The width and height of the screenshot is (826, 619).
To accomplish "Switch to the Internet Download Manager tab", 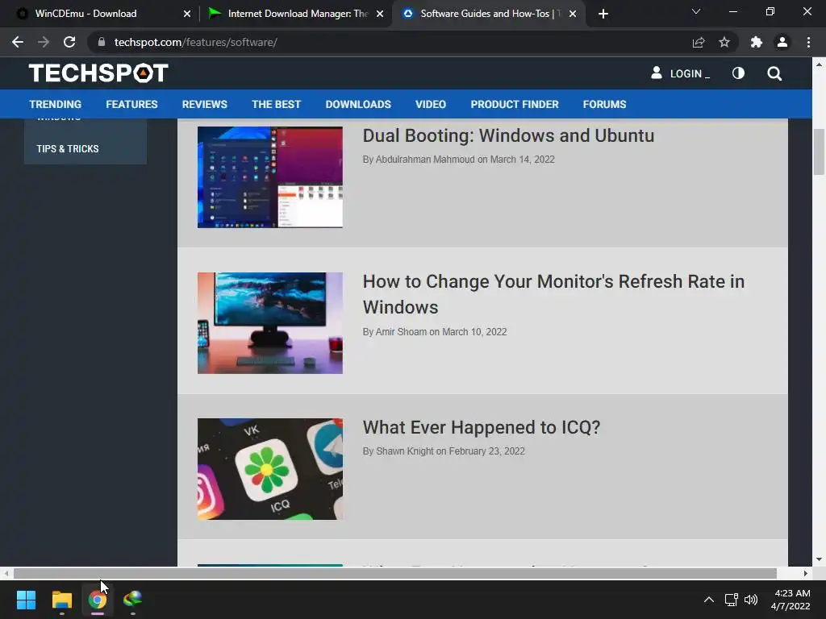I will pyautogui.click(x=296, y=14).
